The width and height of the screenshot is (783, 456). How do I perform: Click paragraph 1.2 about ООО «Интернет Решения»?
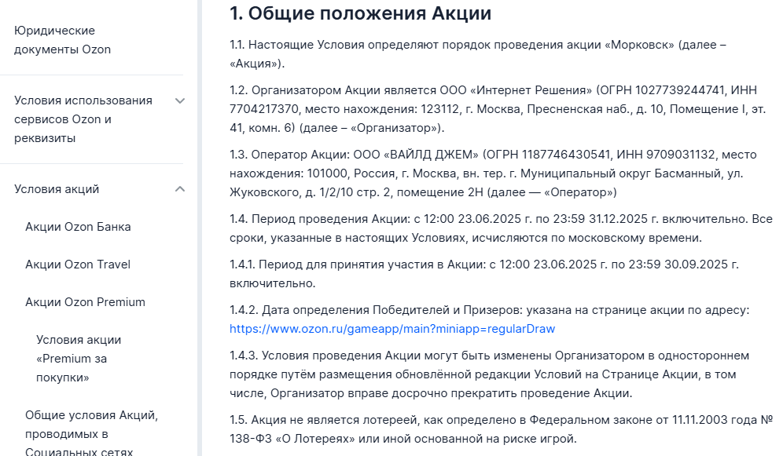pyautogui.click(x=486, y=109)
